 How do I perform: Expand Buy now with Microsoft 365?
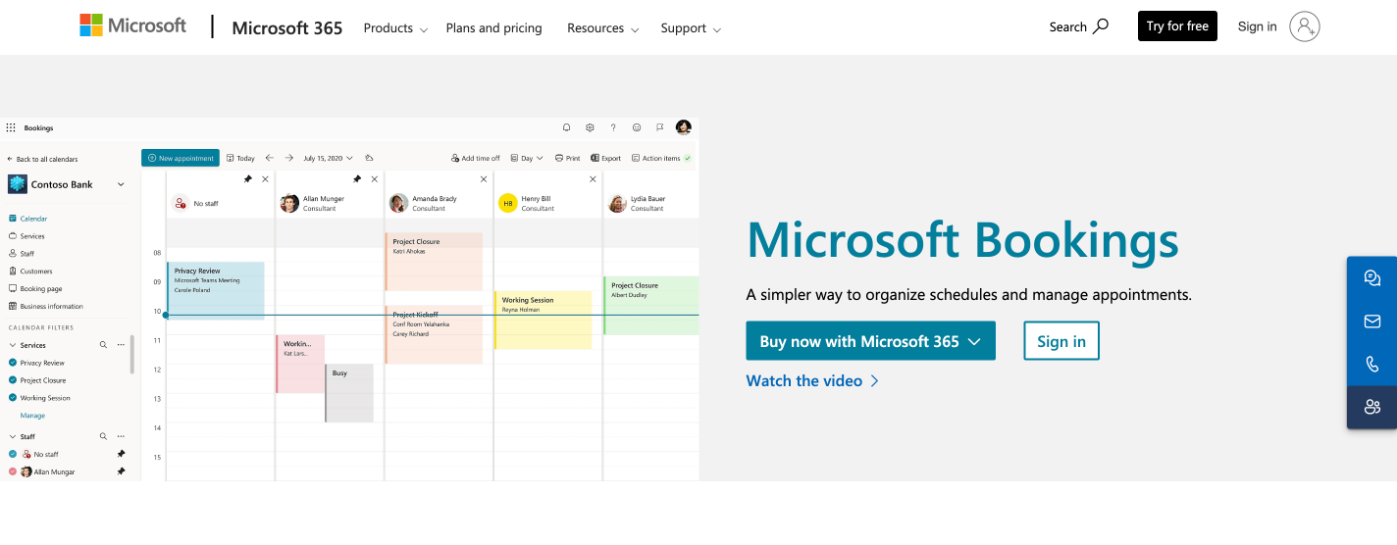pos(870,341)
